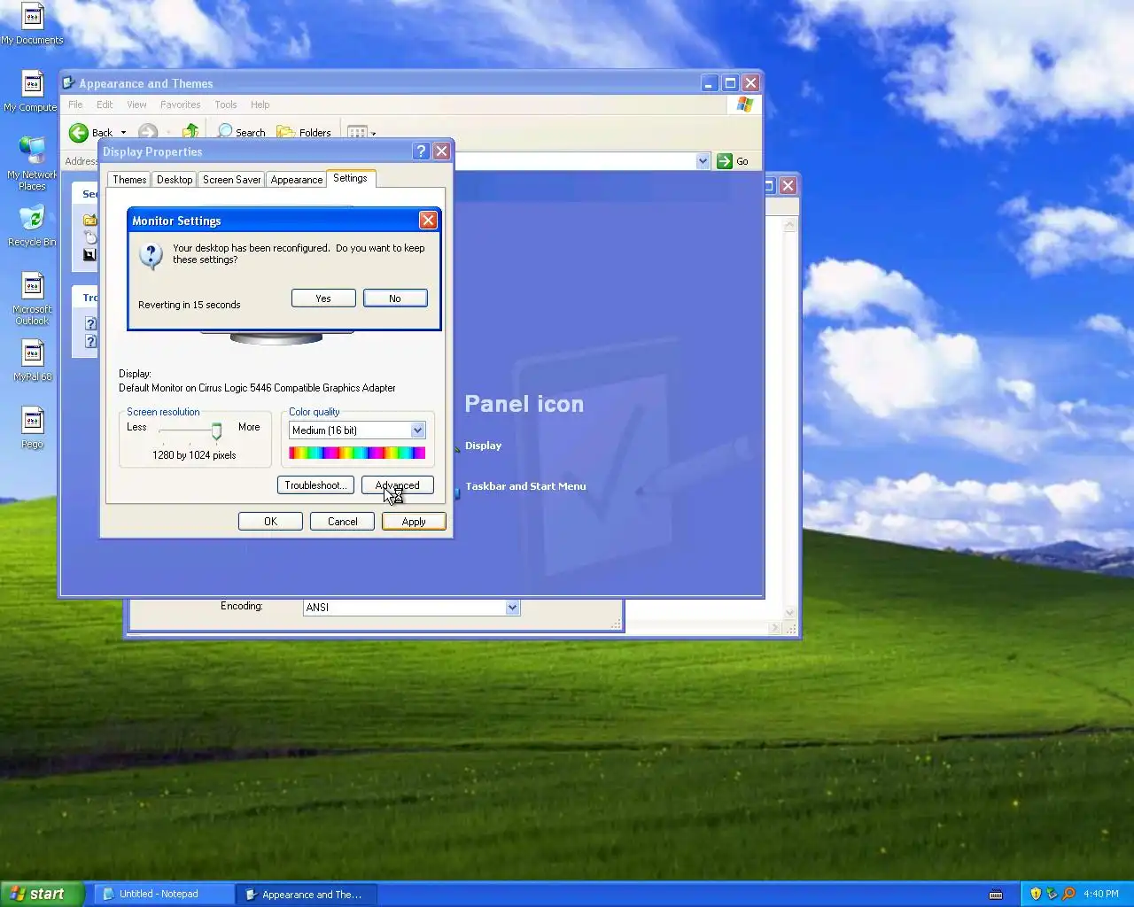This screenshot has height=907, width=1134.
Task: Open Taskbar and Start Menu link
Action: pyautogui.click(x=525, y=486)
